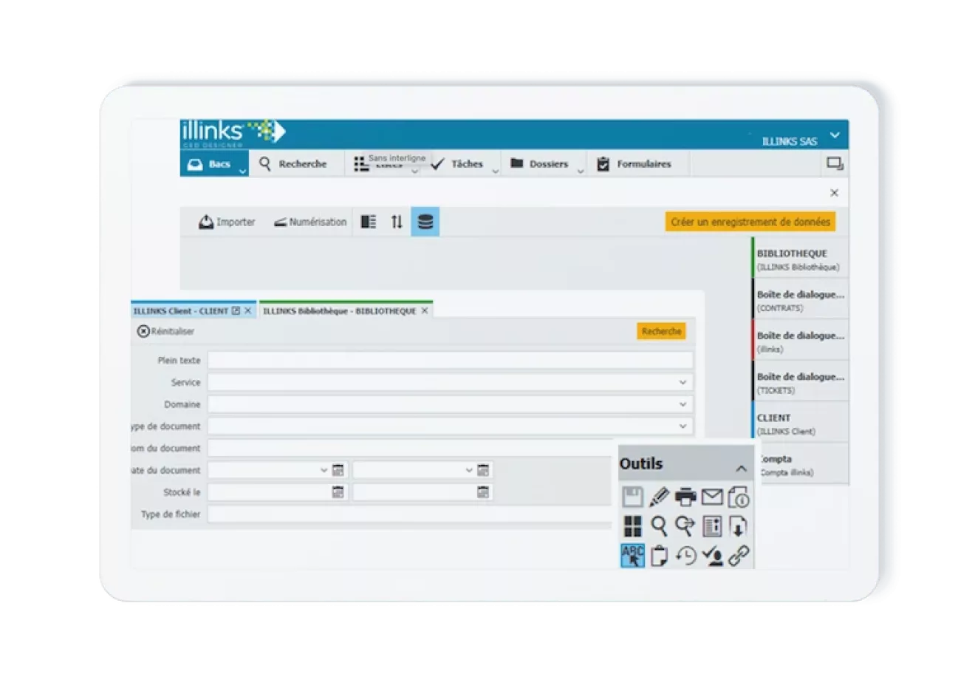Click the magnifier search icon in Outils
The height and width of the screenshot is (691, 975).
point(659,526)
